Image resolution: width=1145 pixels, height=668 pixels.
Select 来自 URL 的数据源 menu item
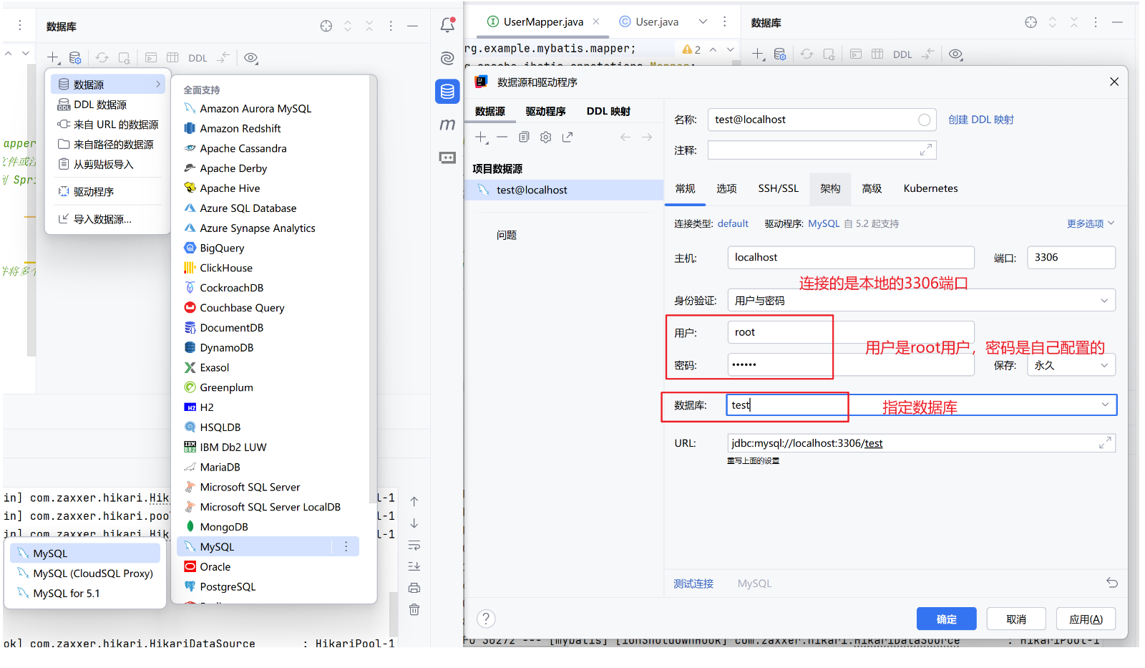click(109, 125)
